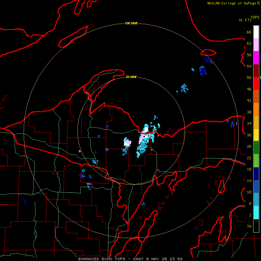This screenshot has height=261, width=261.
Task: Select the light pink legend swatch
Action: 256,45
